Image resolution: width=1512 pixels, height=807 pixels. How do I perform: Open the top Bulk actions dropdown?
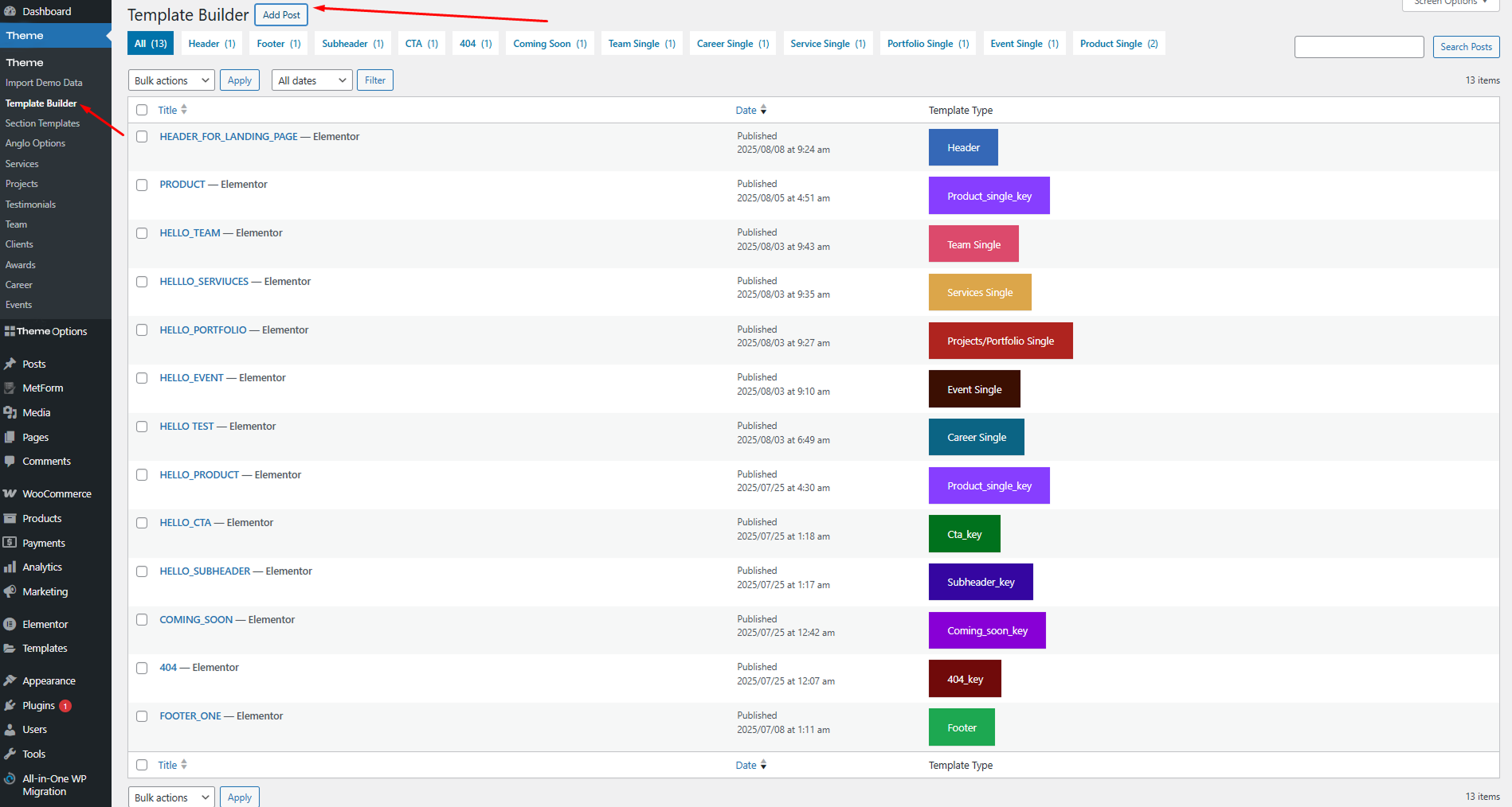coord(171,80)
